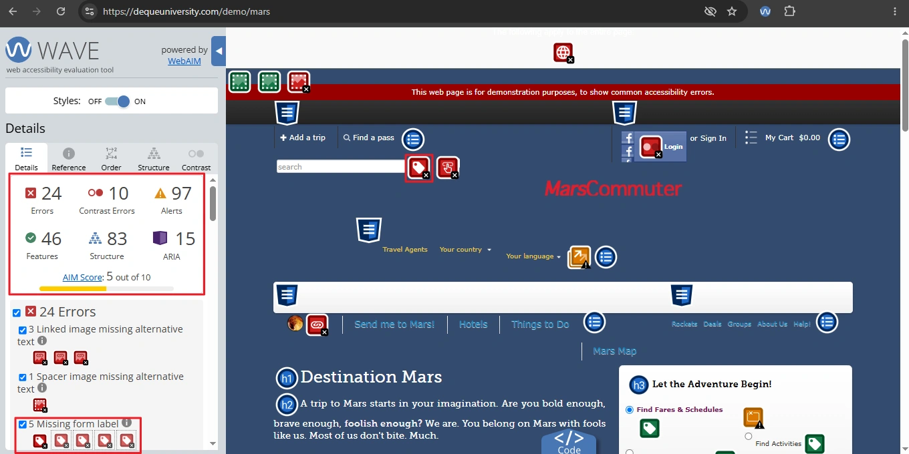The height and width of the screenshot is (454, 909).
Task: Click the sidebar scroll down arrow
Action: pyautogui.click(x=213, y=443)
